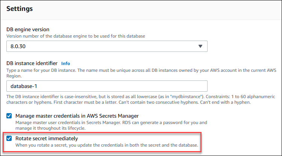Screen dimensions: 282x156
Task: Click the blue checkmark icon for Manage master credentials
Action: [x=9, y=116]
